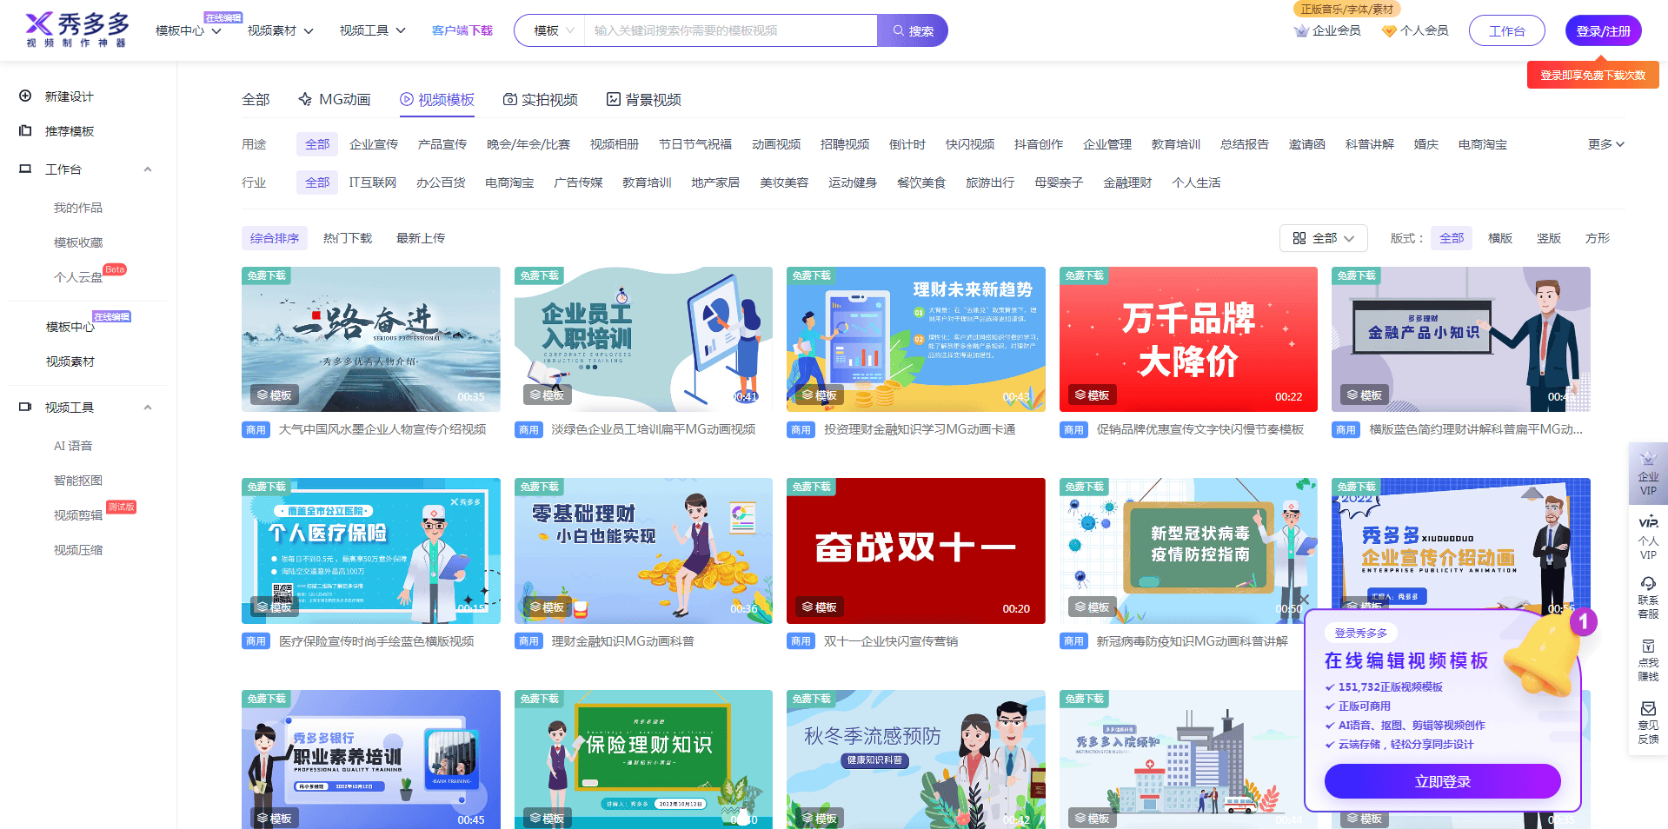This screenshot has width=1668, height=829.
Task: Open the 全部 grid type dropdown
Action: point(1323,238)
